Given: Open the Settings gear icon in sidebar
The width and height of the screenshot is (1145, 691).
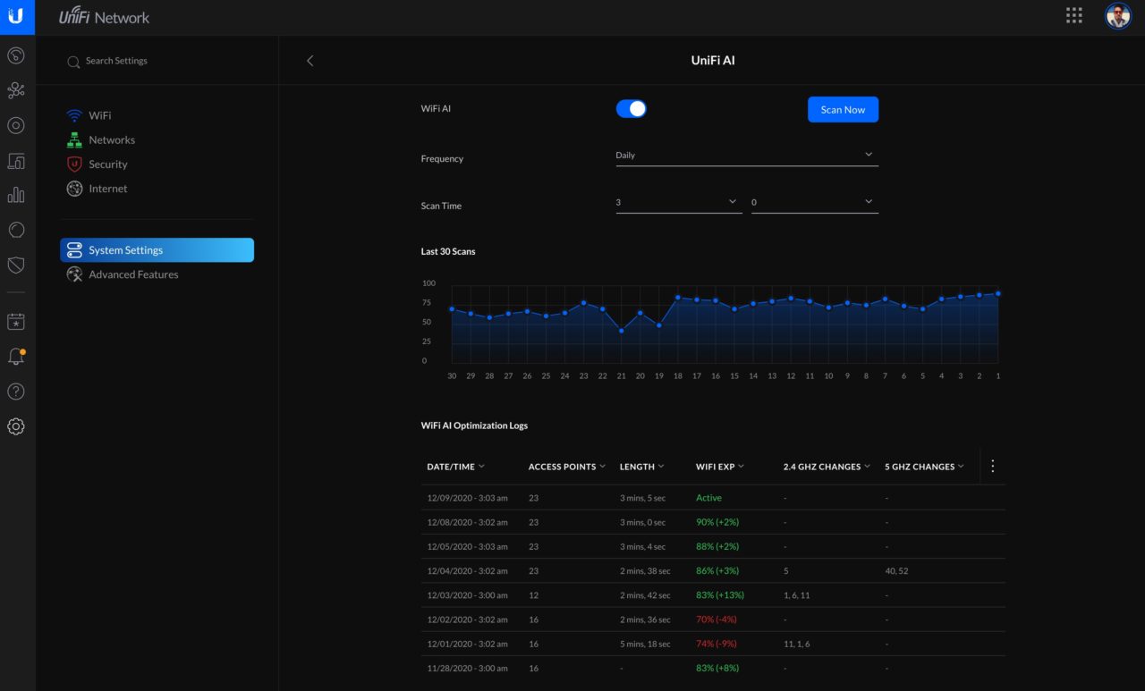Looking at the screenshot, I should tap(16, 426).
